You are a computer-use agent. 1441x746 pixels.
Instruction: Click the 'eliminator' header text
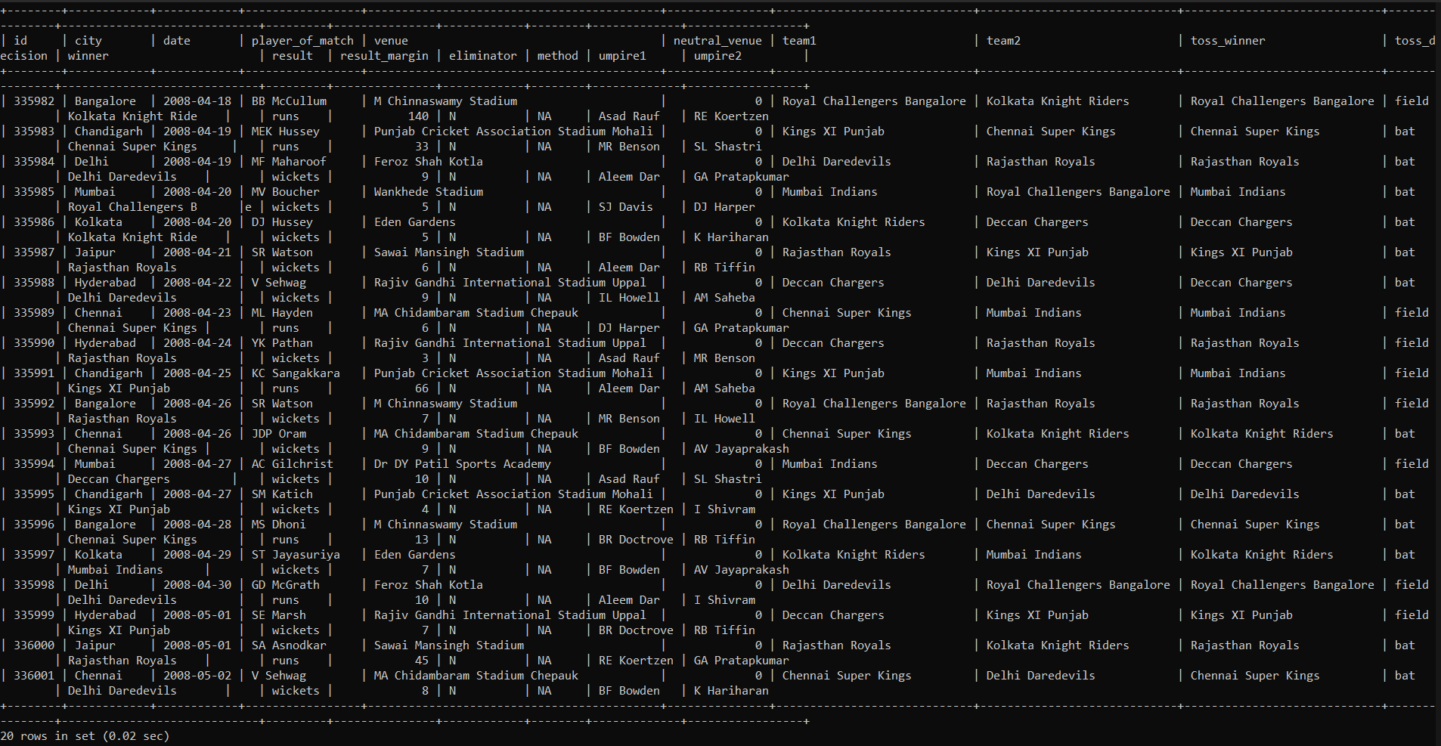pyautogui.click(x=483, y=56)
